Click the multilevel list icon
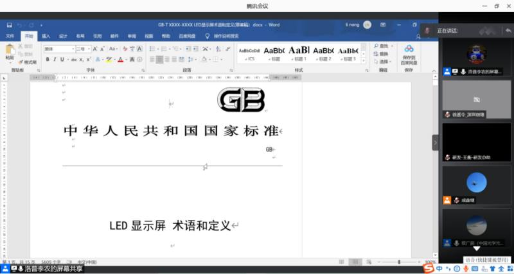 pos(175,49)
